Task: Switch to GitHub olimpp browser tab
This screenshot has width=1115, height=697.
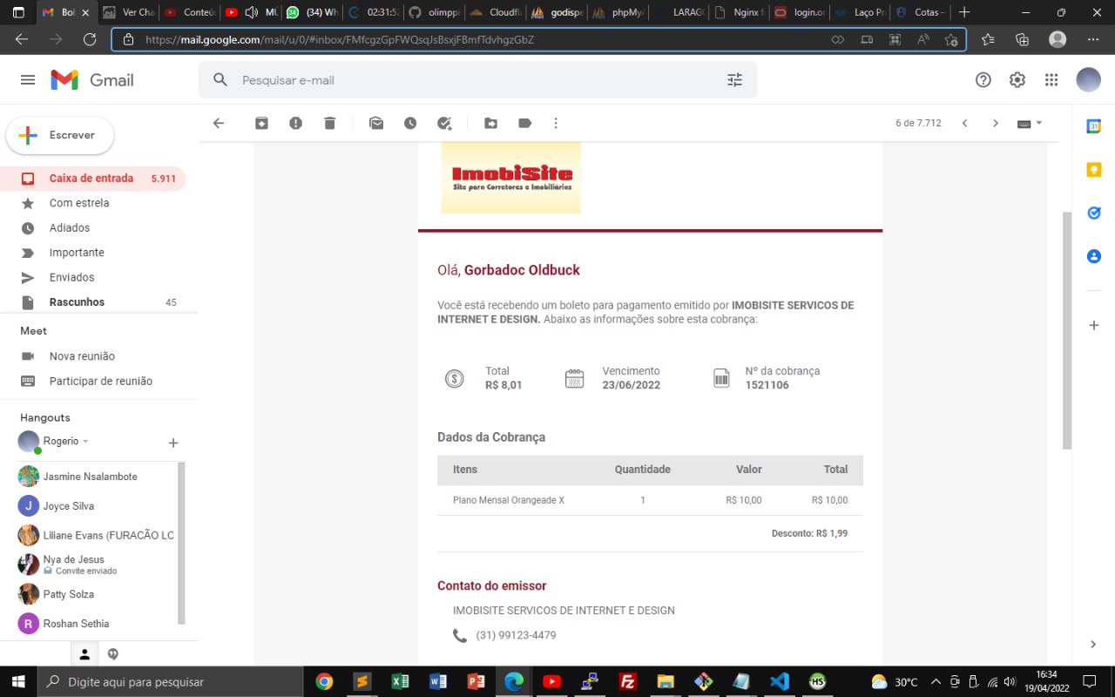Action: 433,13
